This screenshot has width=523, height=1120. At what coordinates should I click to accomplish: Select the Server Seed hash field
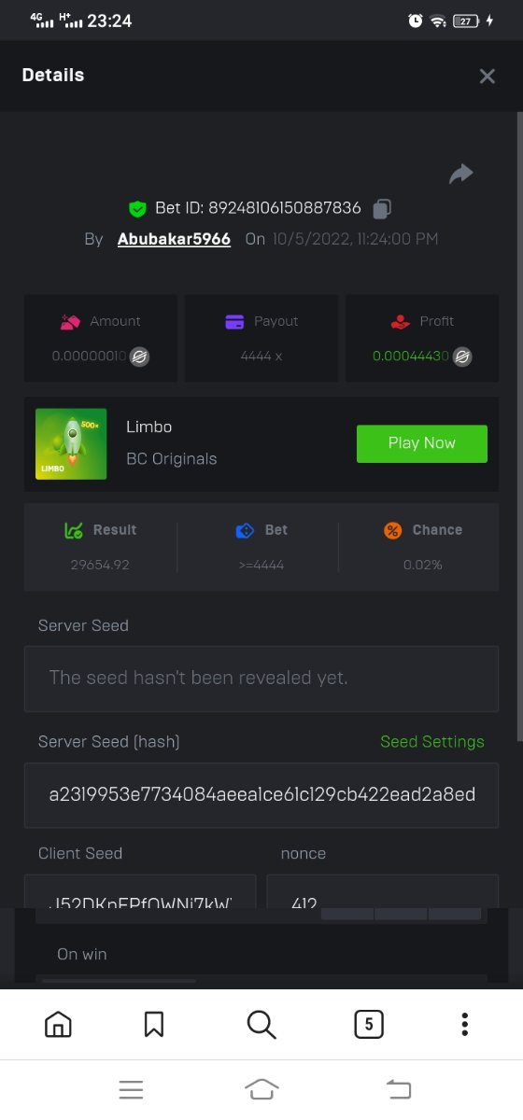(x=261, y=795)
